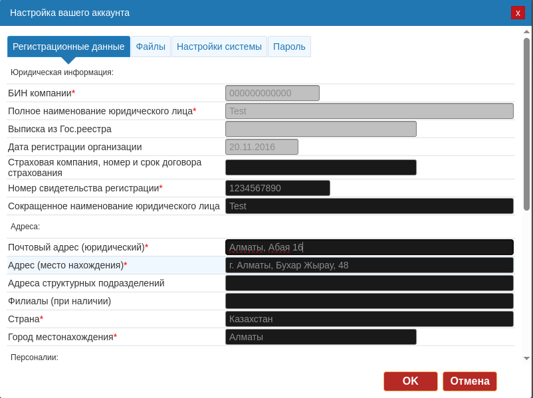Screen dimensions: 533x398
Task: Go to the Пароль tab
Action: pos(289,47)
